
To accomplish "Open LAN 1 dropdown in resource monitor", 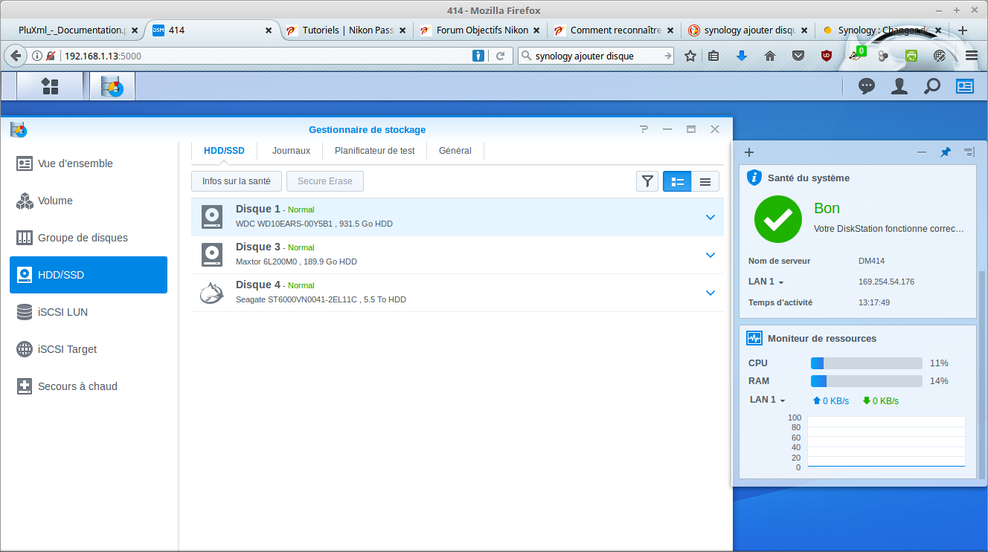I will [768, 400].
